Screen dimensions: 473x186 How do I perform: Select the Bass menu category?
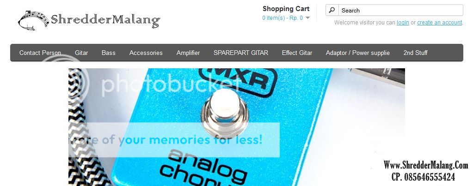[109, 53]
